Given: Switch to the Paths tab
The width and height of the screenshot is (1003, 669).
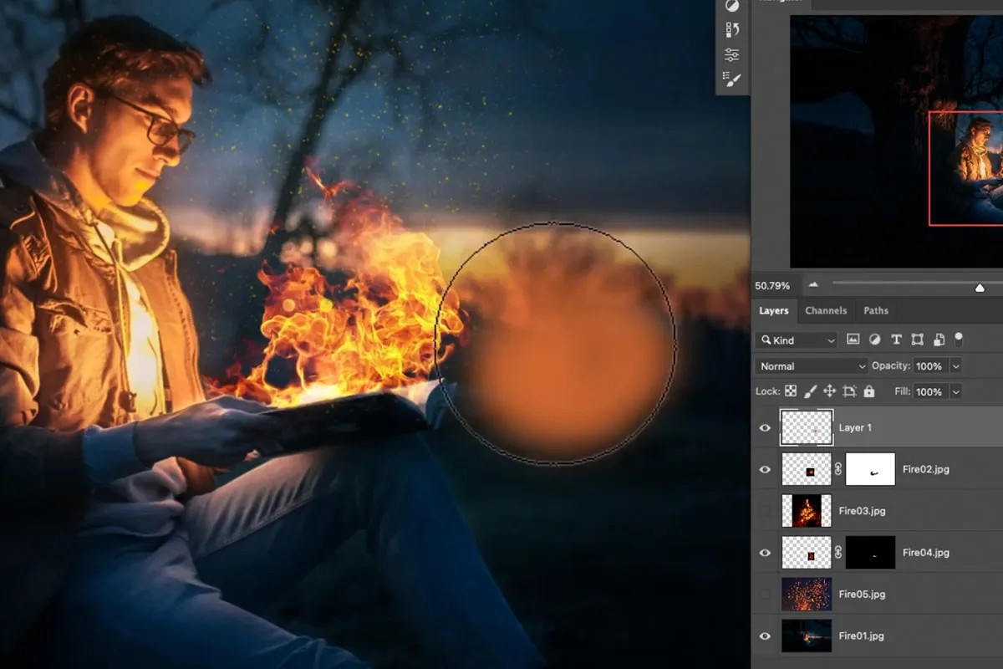Looking at the screenshot, I should coord(876,310).
